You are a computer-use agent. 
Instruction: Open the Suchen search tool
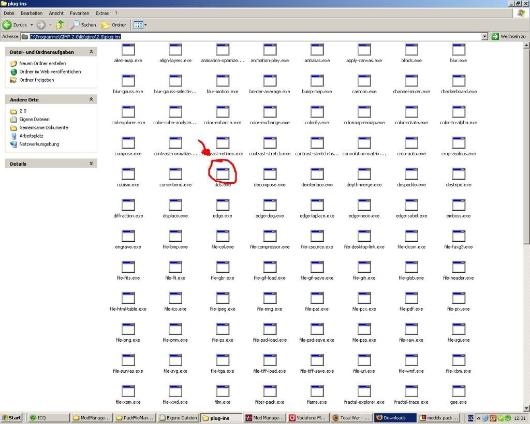(x=83, y=24)
